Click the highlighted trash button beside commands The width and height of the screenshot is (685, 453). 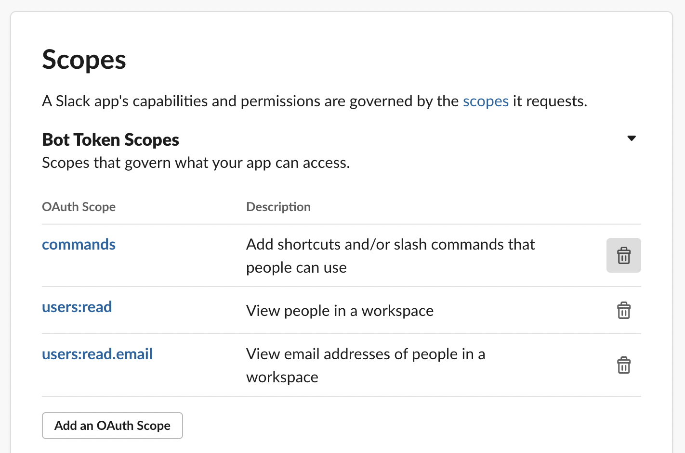click(624, 255)
